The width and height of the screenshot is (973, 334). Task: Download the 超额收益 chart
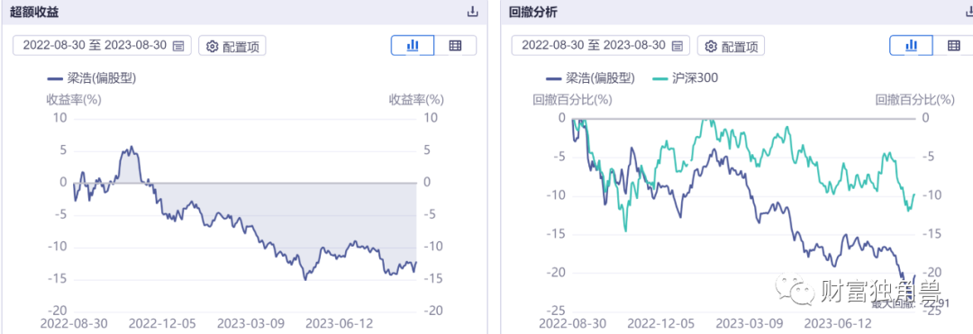[472, 12]
